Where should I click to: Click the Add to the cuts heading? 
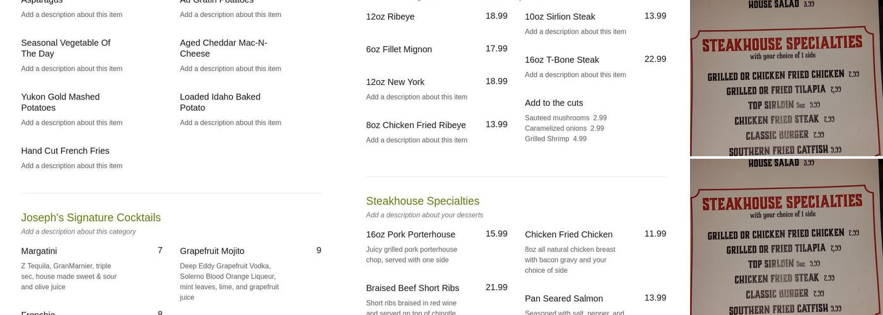click(x=554, y=103)
